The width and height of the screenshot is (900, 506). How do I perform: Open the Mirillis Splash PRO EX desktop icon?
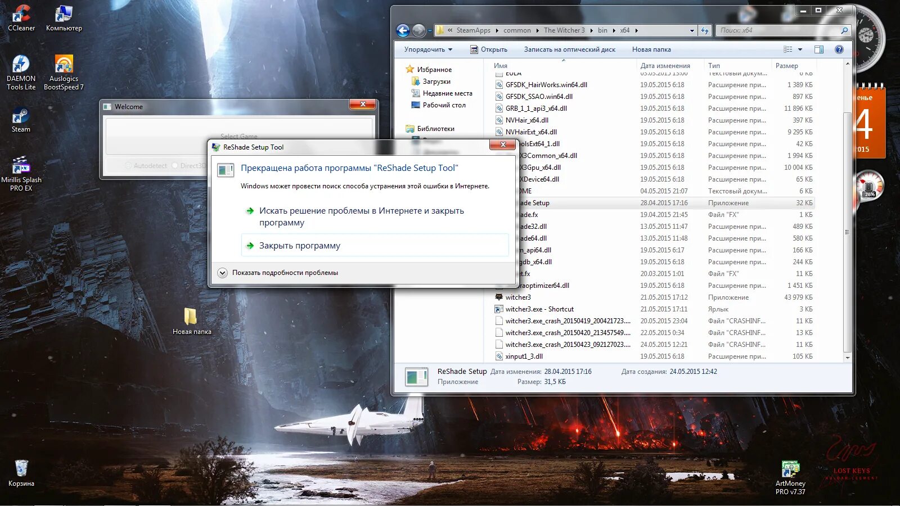pyautogui.click(x=21, y=174)
